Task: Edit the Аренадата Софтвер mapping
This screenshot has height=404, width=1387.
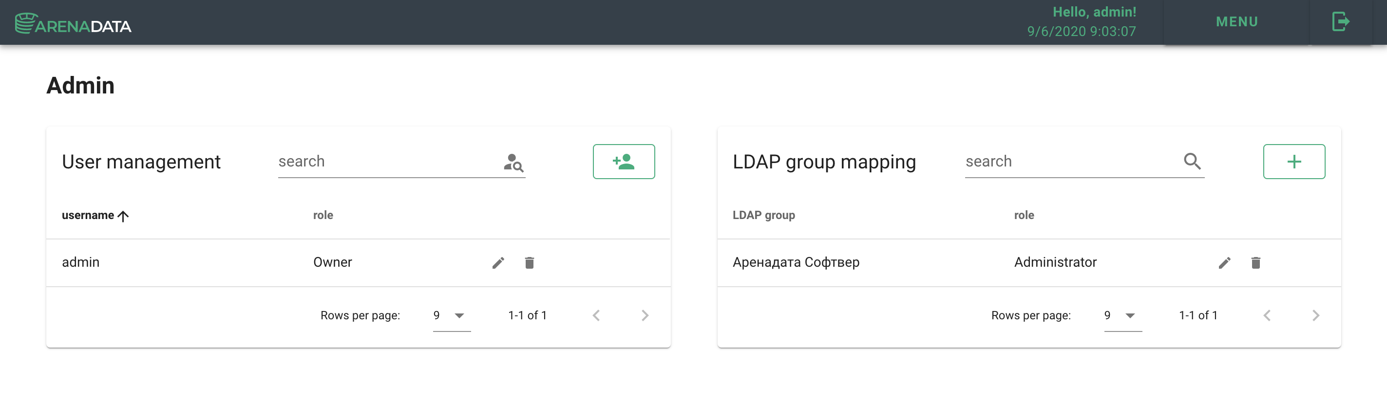Action: coord(1224,262)
